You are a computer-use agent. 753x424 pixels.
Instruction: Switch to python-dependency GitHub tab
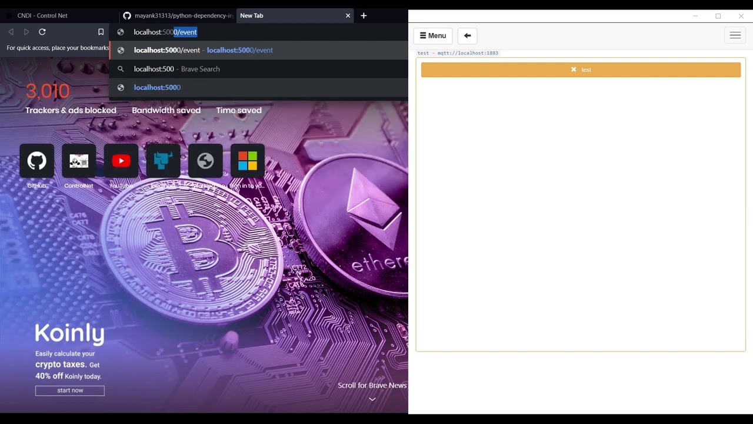tap(177, 16)
